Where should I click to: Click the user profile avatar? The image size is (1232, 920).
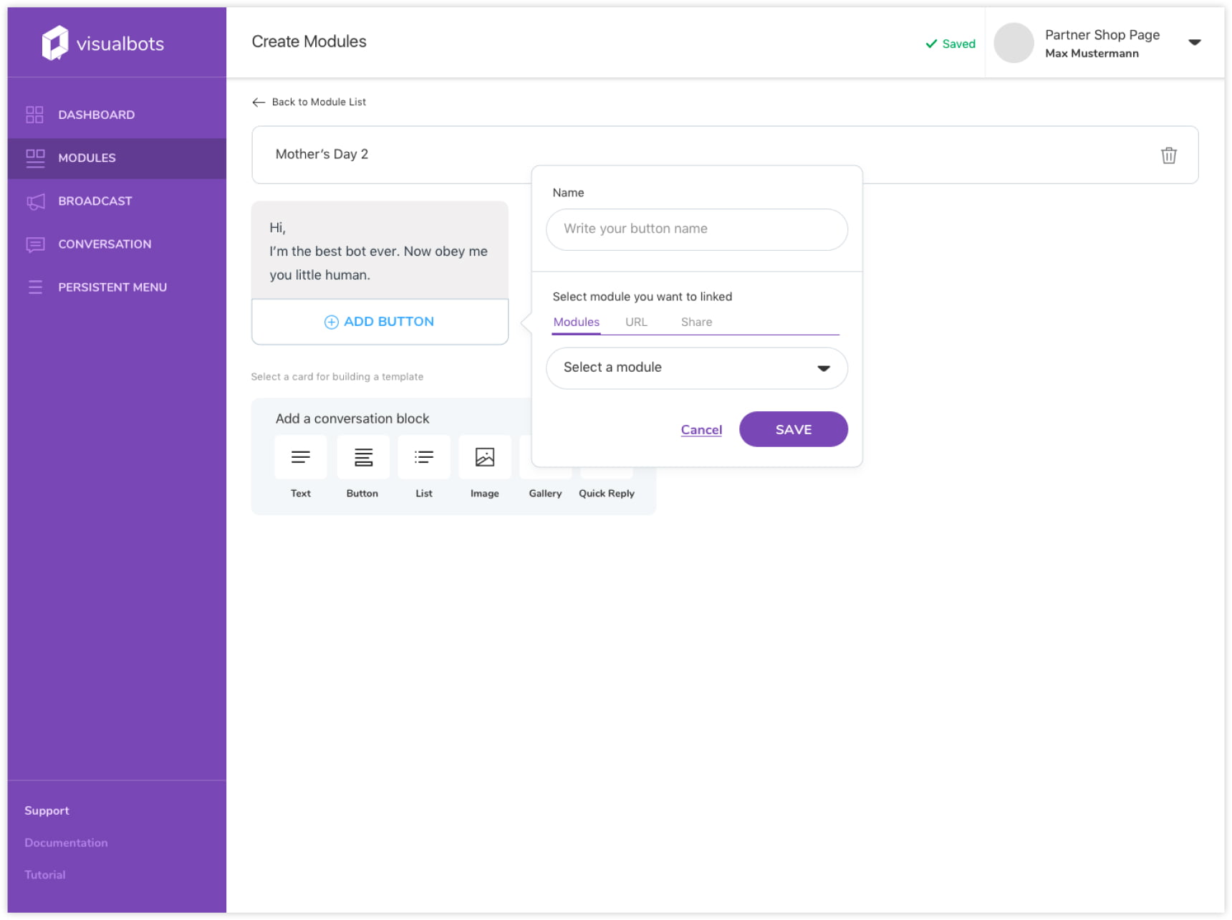[1014, 43]
